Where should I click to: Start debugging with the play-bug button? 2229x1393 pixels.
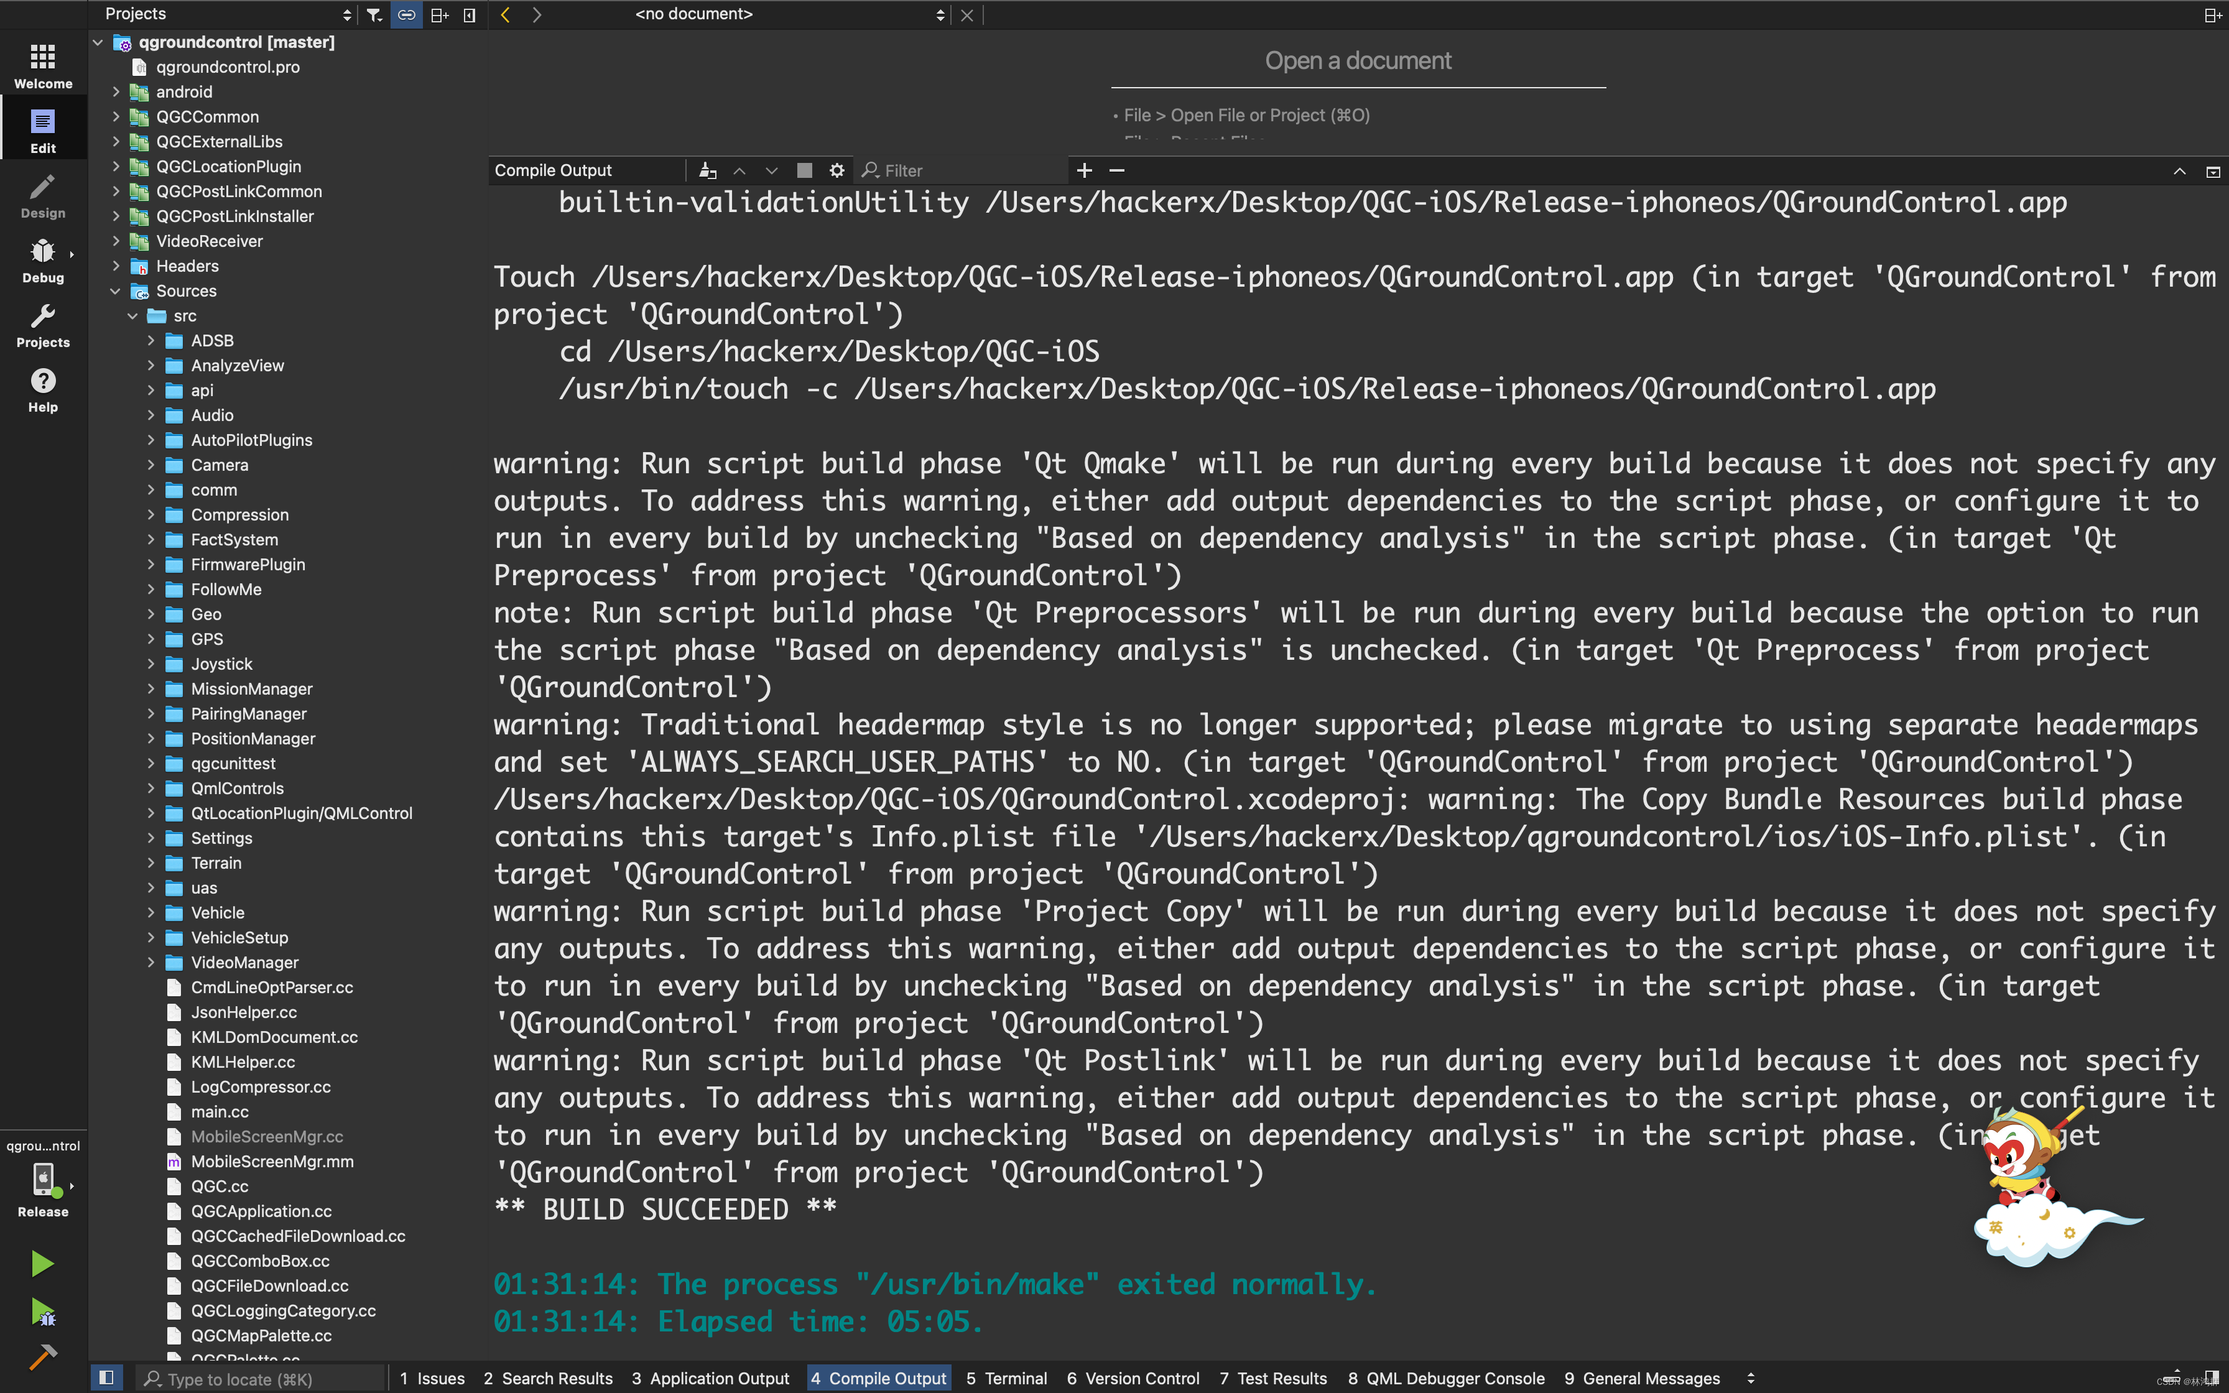42,1312
